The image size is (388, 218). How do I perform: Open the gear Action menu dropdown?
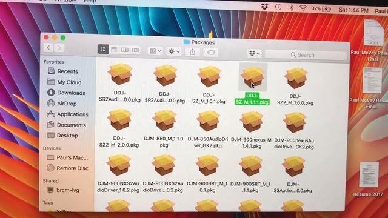click(174, 51)
